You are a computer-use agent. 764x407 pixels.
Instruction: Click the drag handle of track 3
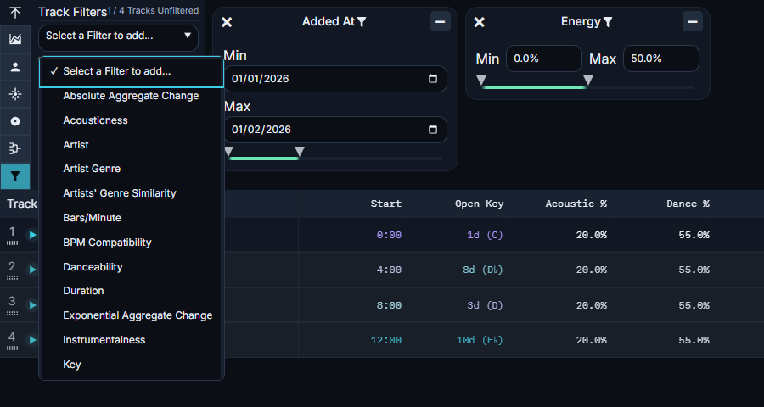(12, 313)
